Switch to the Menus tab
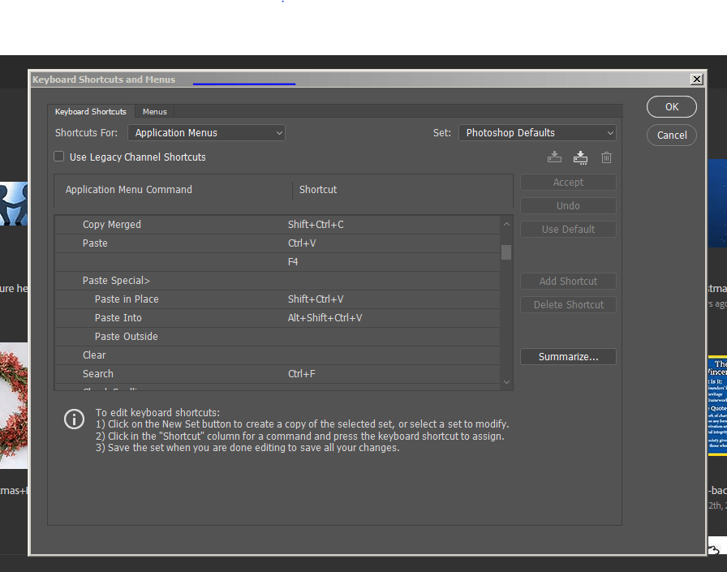Screen dimensions: 727x572 (x=154, y=111)
